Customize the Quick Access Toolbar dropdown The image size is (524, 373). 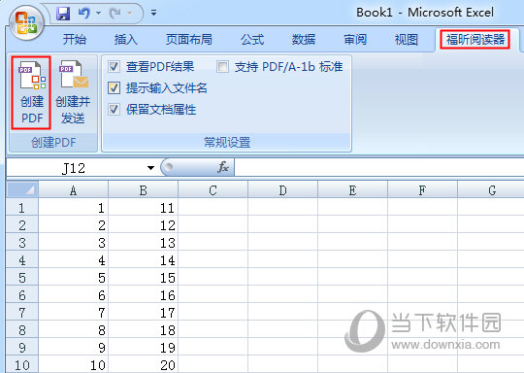point(153,13)
